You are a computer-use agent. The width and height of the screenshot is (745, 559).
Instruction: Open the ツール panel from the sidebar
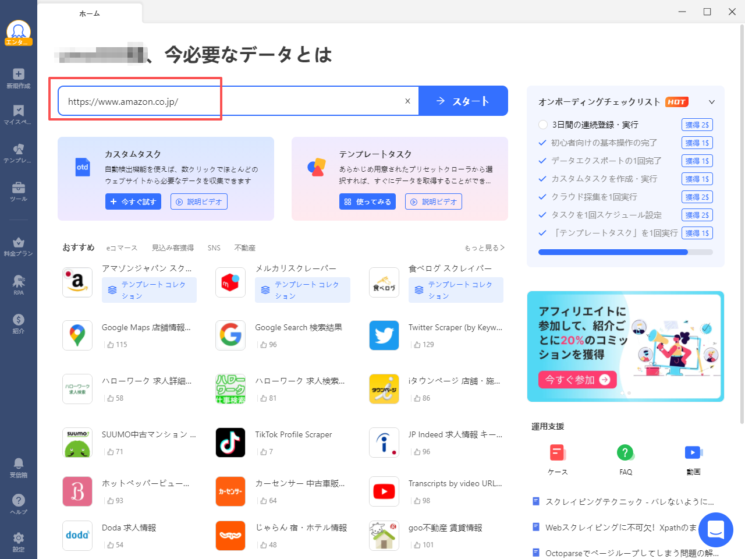18,190
